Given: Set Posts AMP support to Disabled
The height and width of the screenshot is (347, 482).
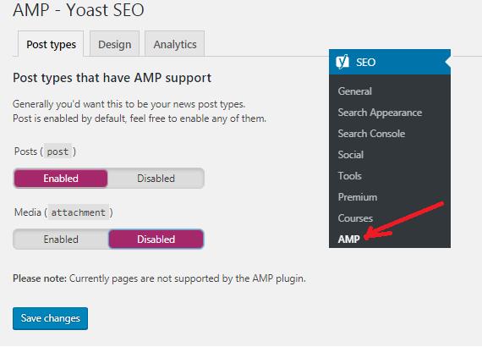Looking at the screenshot, I should coord(156,178).
